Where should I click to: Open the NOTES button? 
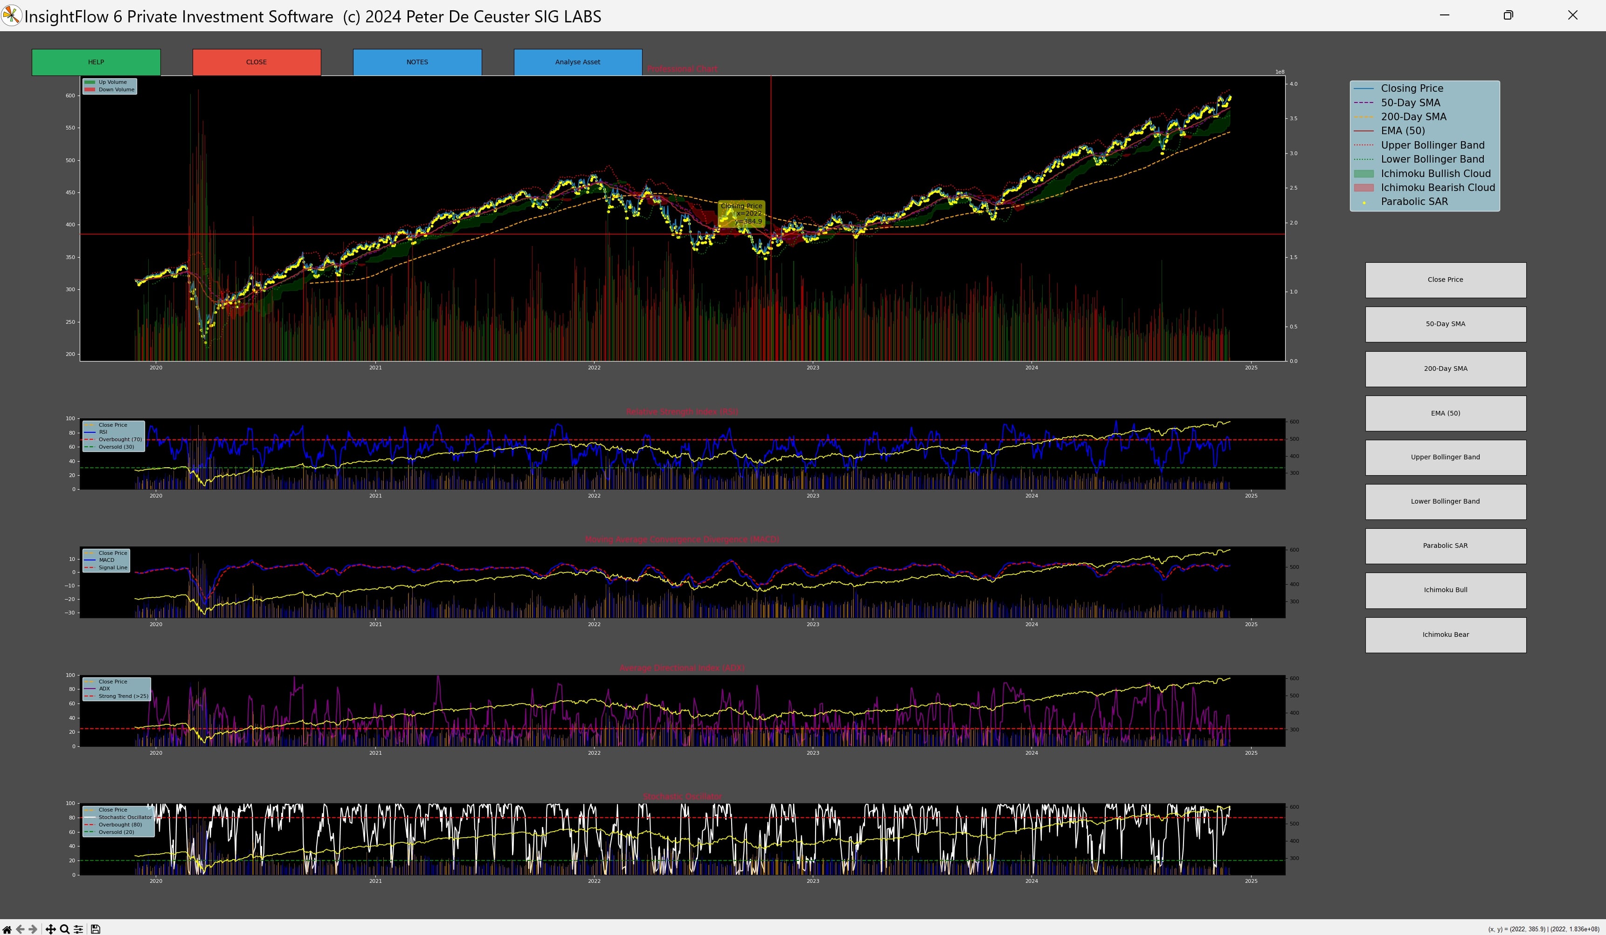[x=417, y=62]
